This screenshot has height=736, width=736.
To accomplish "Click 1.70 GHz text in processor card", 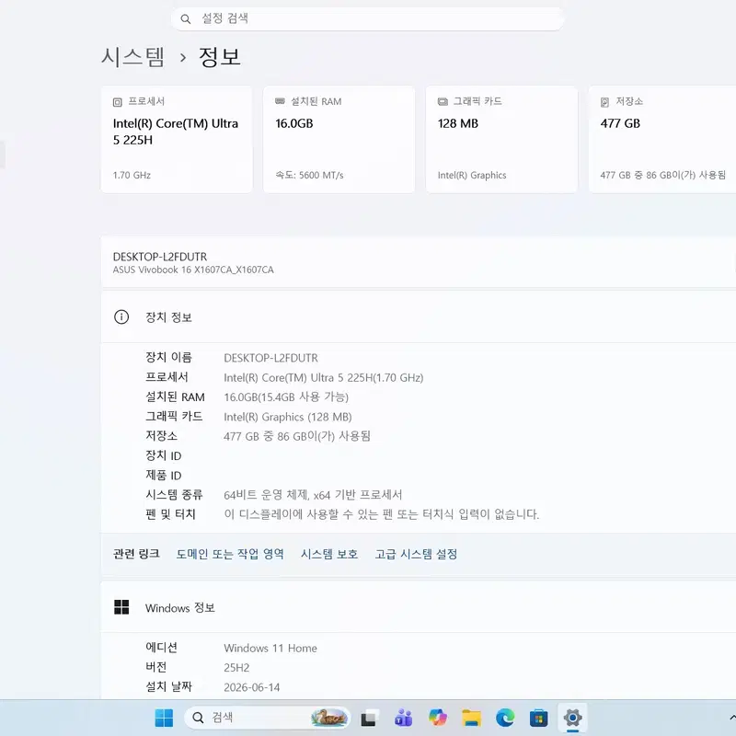I will [132, 175].
